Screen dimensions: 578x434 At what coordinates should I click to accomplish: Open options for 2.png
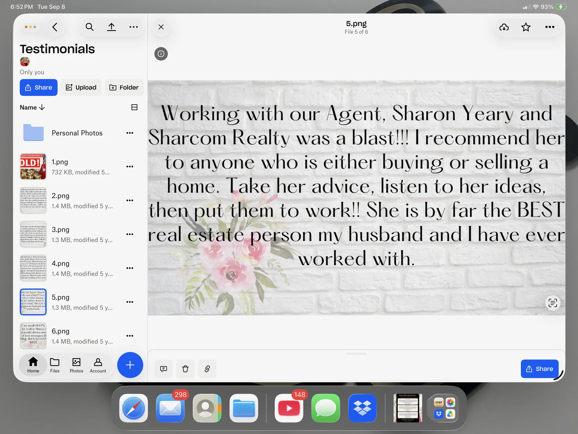click(130, 200)
